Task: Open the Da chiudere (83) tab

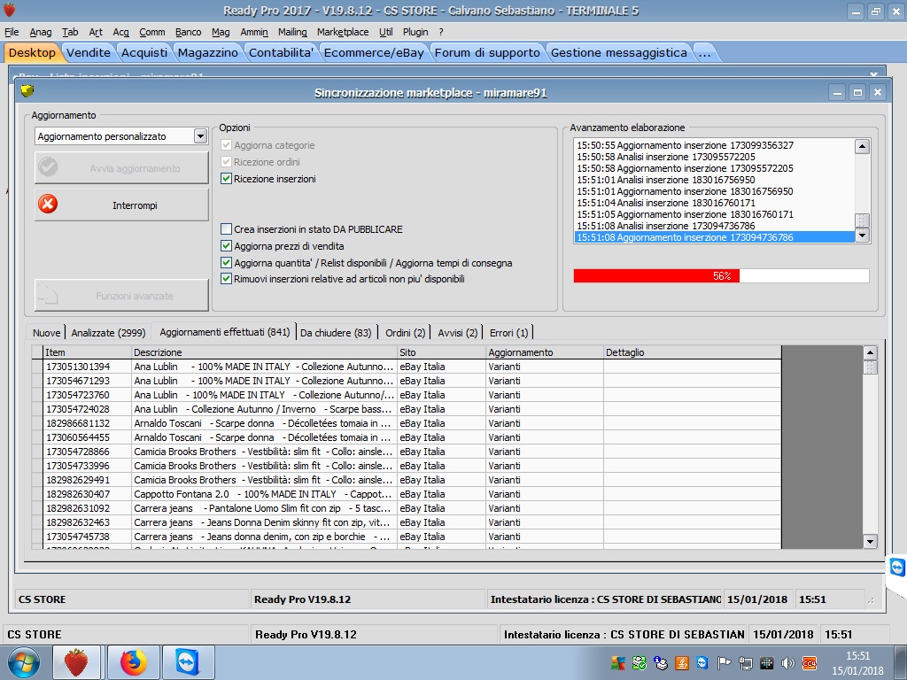Action: 336,333
